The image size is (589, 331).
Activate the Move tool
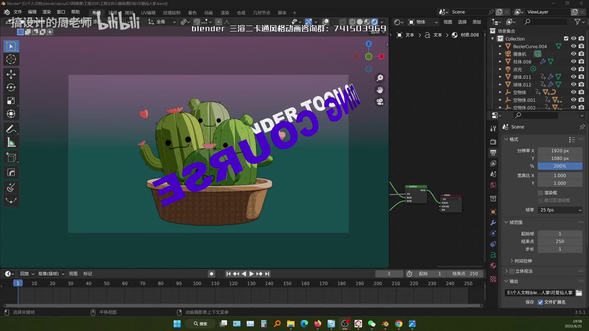pyautogui.click(x=11, y=74)
